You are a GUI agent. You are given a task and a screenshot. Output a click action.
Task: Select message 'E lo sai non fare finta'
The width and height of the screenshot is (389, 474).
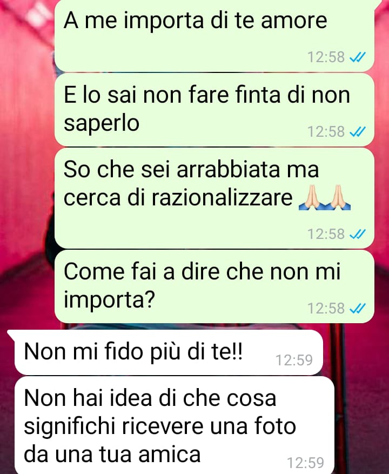coord(214,110)
